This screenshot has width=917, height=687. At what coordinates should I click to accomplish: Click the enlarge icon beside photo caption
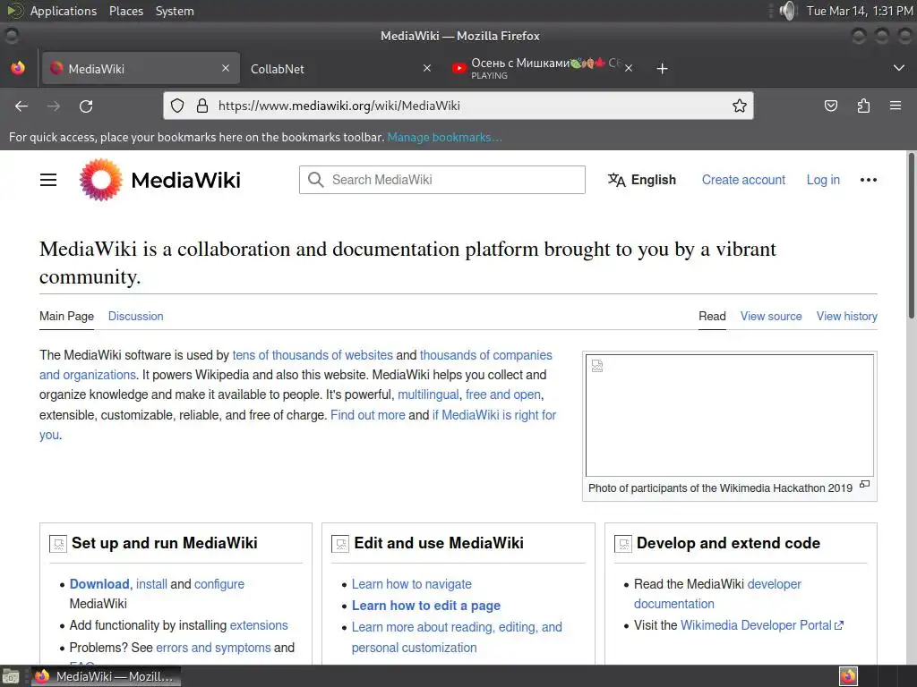coord(865,484)
